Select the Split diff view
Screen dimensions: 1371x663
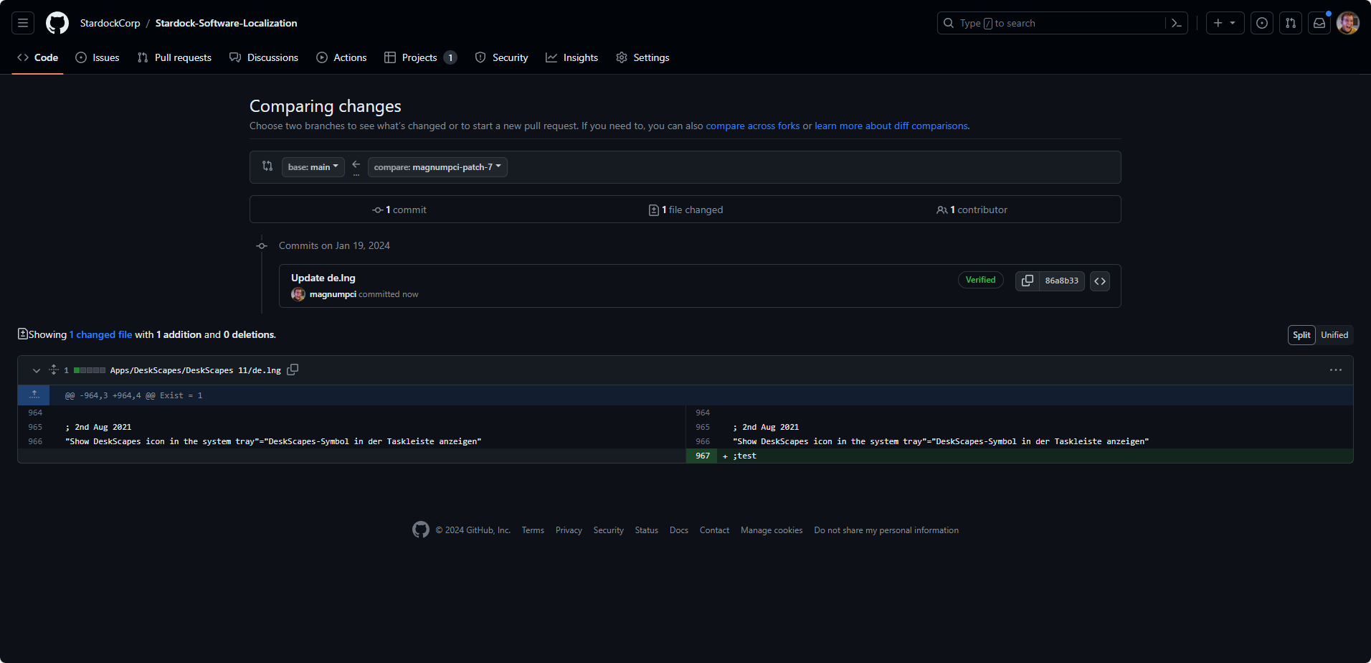pyautogui.click(x=1301, y=335)
